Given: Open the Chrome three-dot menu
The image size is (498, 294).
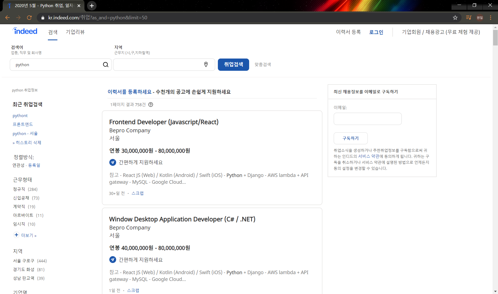Looking at the screenshot, I should (491, 18).
